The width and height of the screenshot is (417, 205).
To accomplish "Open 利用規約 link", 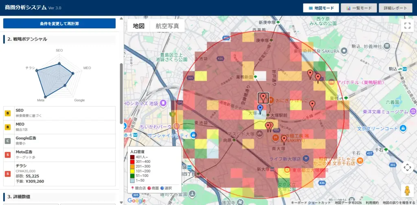I will tap(372, 203).
